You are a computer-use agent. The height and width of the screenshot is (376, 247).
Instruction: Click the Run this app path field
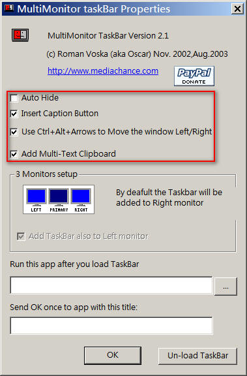point(111,285)
